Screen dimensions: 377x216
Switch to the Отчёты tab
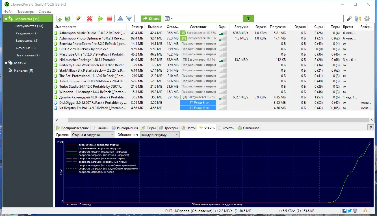(x=226, y=128)
